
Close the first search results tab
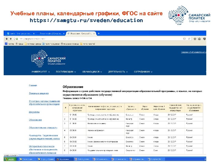(x=34, y=34)
